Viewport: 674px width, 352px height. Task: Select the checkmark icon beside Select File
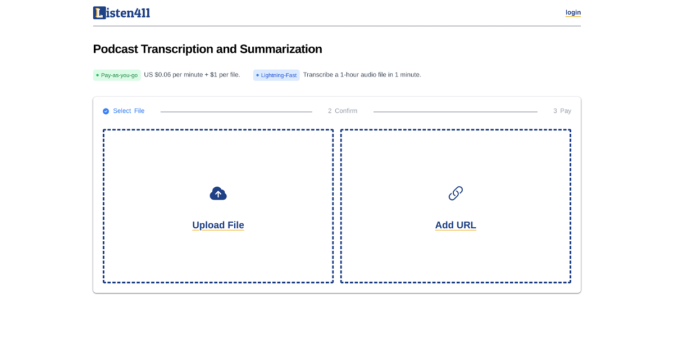(106, 111)
